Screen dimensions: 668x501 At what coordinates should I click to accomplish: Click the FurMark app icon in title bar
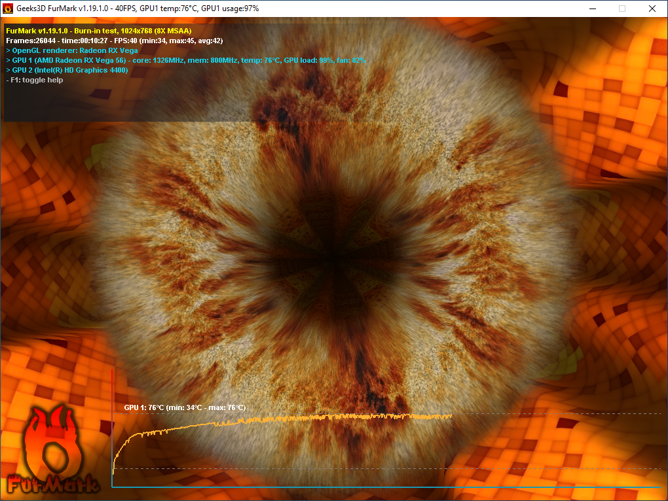point(8,9)
